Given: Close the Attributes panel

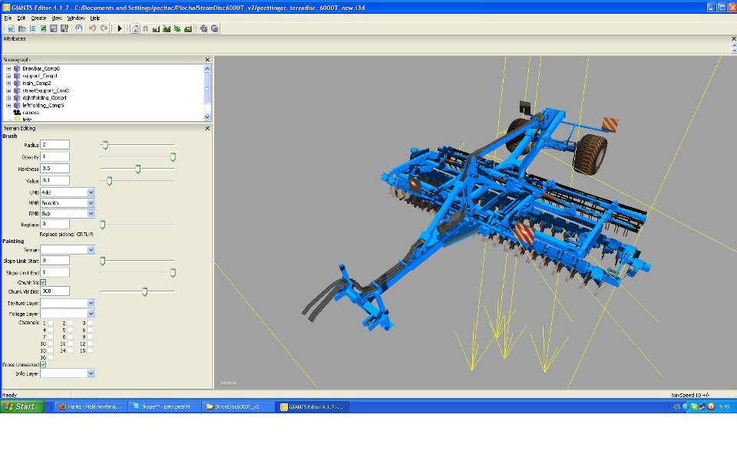Looking at the screenshot, I should click(x=733, y=38).
